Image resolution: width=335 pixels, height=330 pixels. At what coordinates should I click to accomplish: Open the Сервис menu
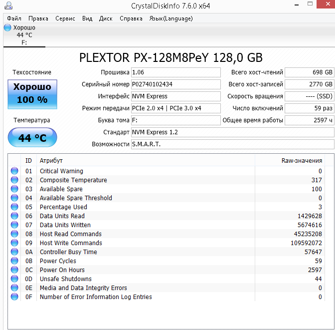click(x=65, y=18)
